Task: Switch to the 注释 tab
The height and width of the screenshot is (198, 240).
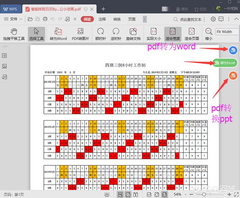Action: click(102, 19)
